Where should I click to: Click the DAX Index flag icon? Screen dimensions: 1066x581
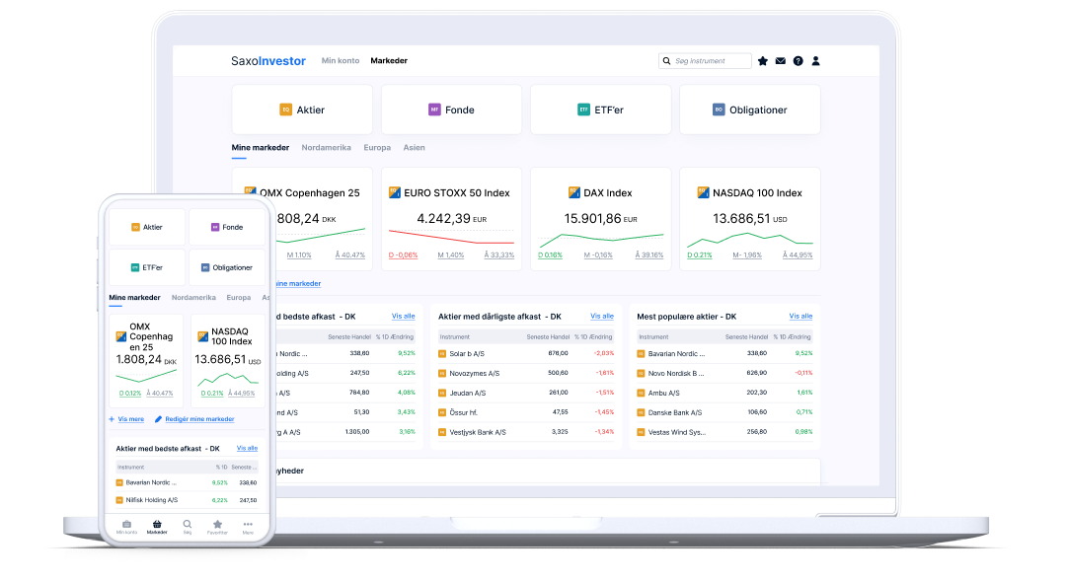pyautogui.click(x=573, y=193)
